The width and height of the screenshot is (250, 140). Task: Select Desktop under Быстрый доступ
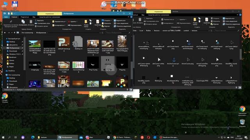[12, 42]
